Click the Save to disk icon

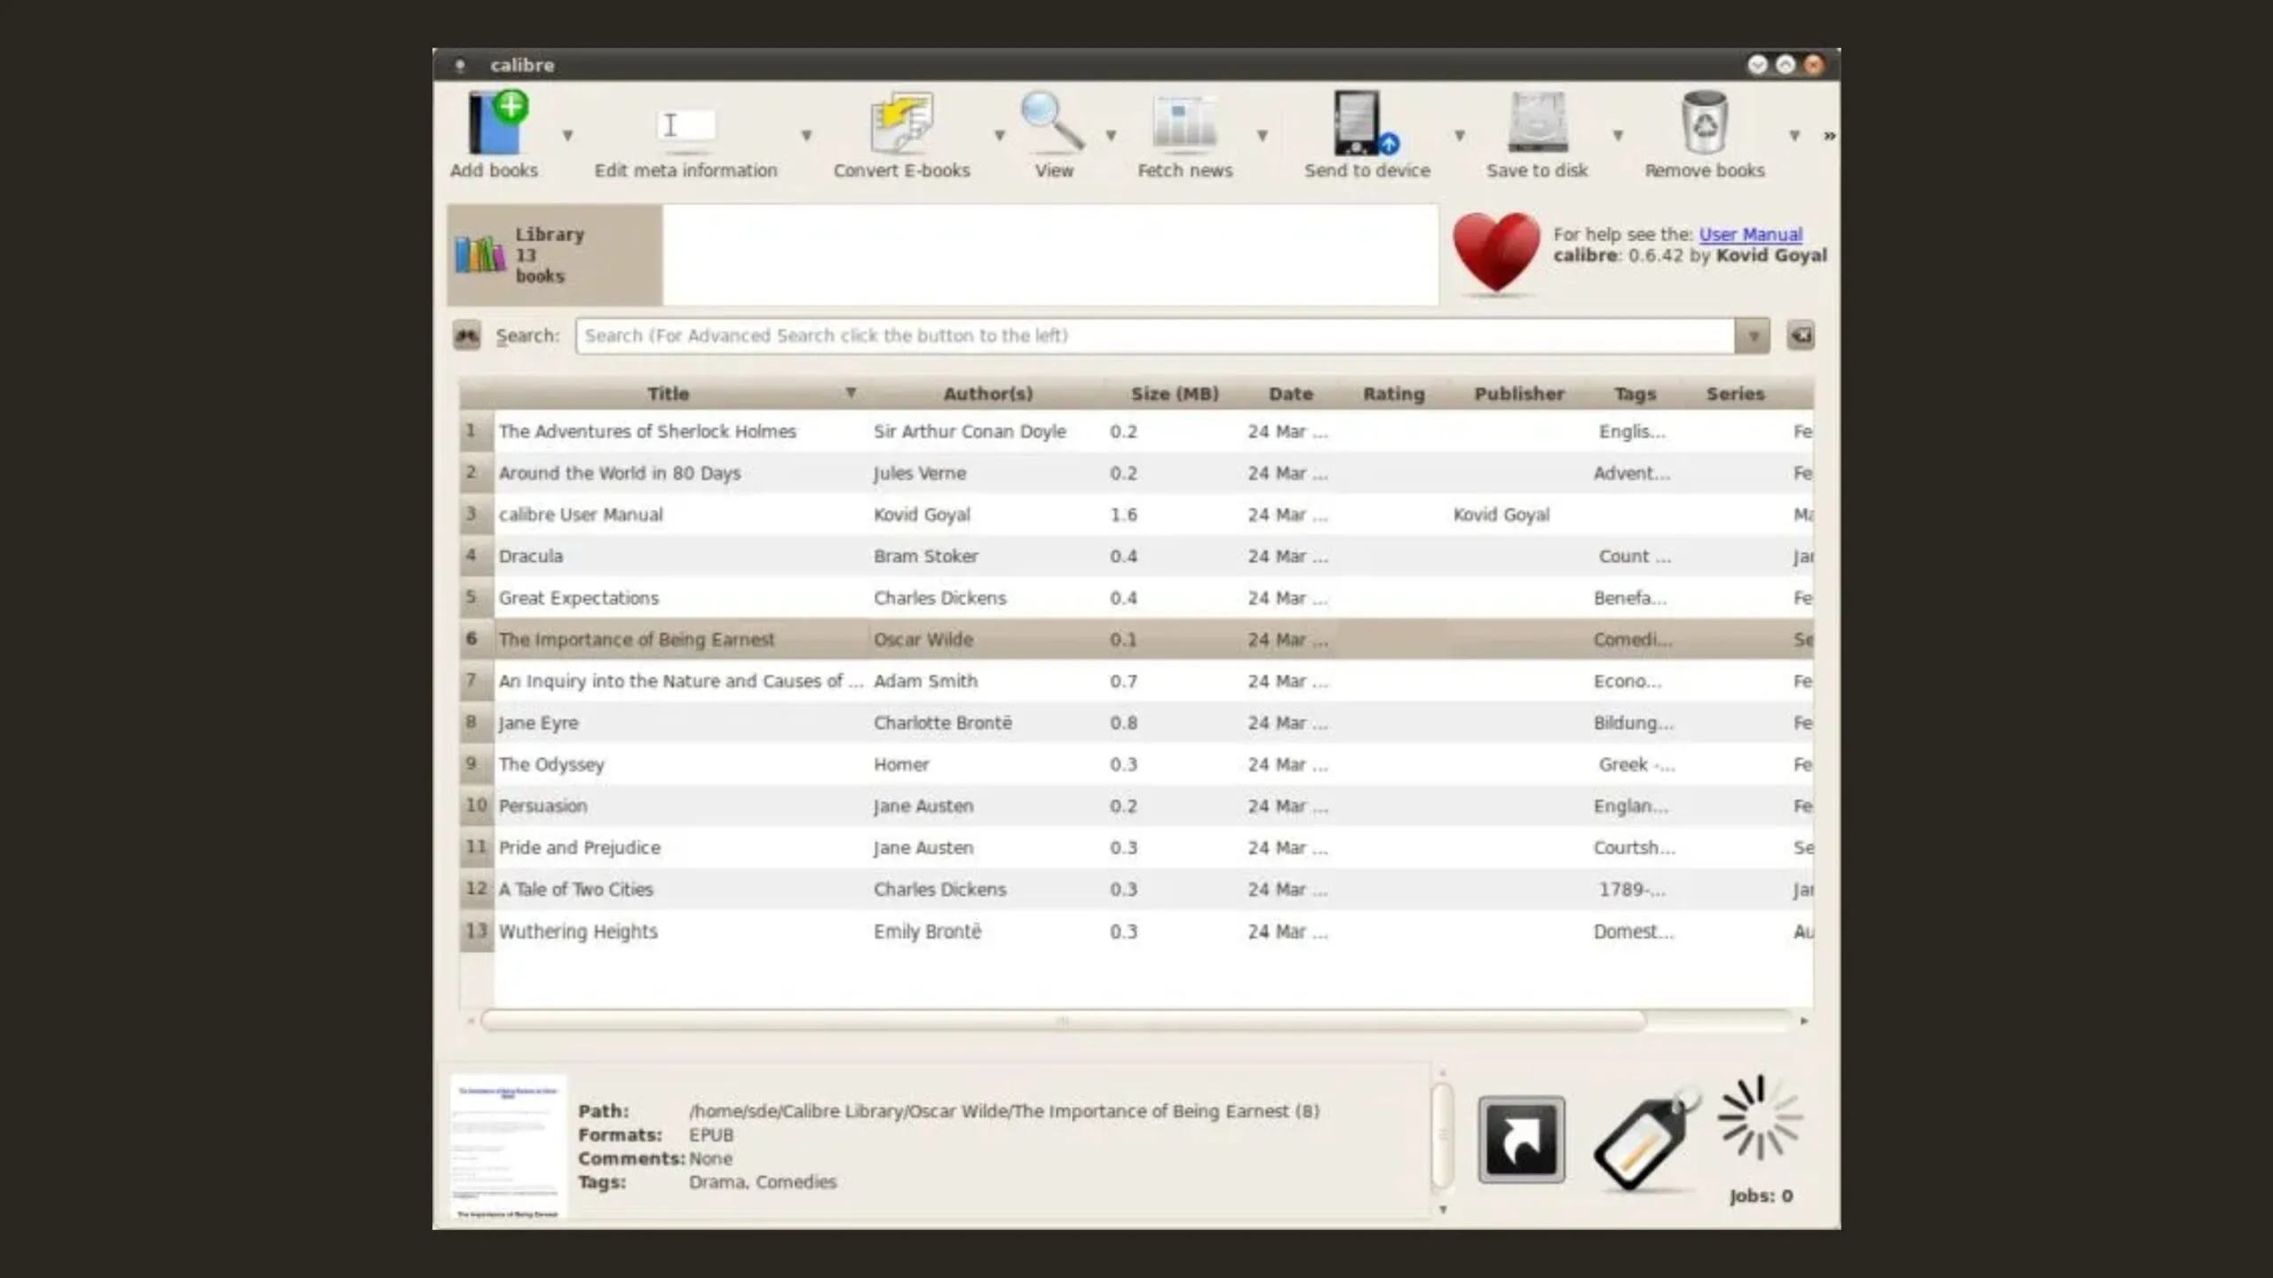click(1538, 122)
